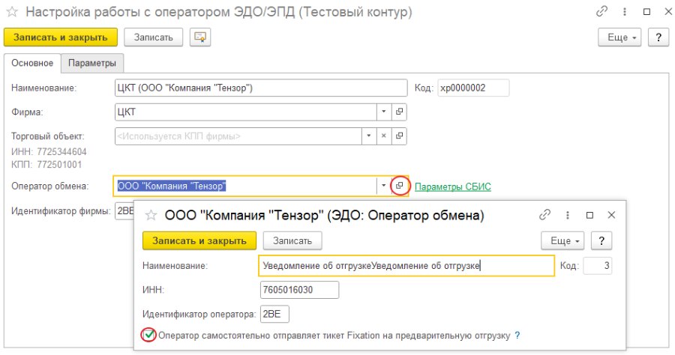Image resolution: width=675 pixels, height=355 pixels.
Task: Toggle operator sends Fixation ticket checkbox
Action: point(148,335)
